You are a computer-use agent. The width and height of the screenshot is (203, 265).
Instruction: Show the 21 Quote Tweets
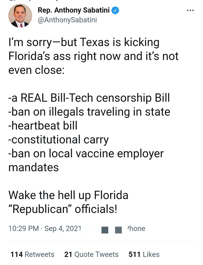91,254
